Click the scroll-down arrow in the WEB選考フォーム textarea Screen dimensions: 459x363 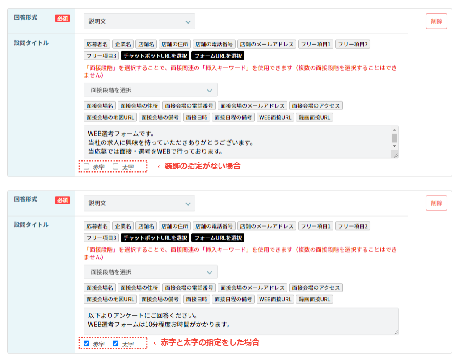394,146
